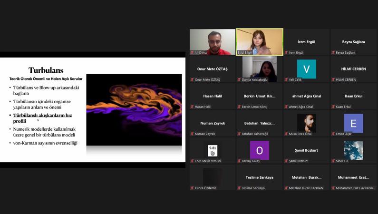Select Eylül Bilgin's highlighted video tile
This screenshot has width=378, height=214.
click(x=260, y=41)
